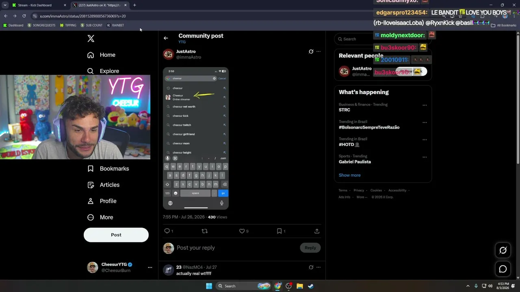This screenshot has height=292, width=520.
Task: Open more options on NazMC4's reply
Action: pos(318,267)
